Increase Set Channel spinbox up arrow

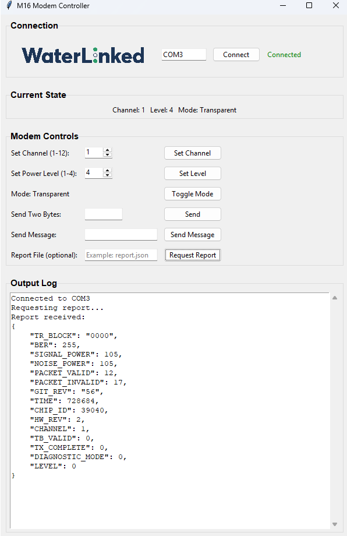[108, 150]
